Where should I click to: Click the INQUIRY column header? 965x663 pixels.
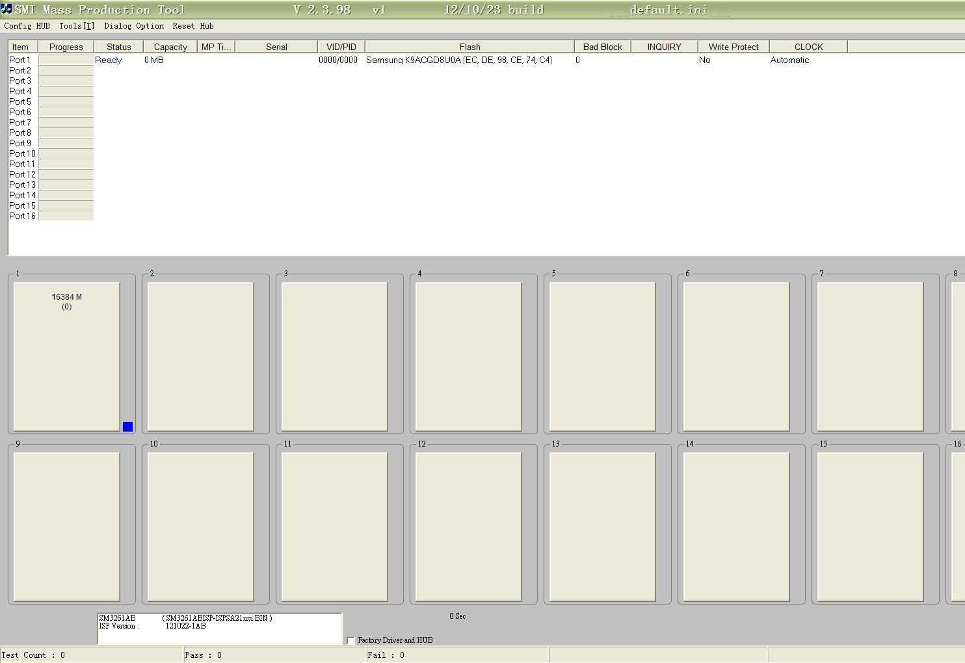[665, 47]
